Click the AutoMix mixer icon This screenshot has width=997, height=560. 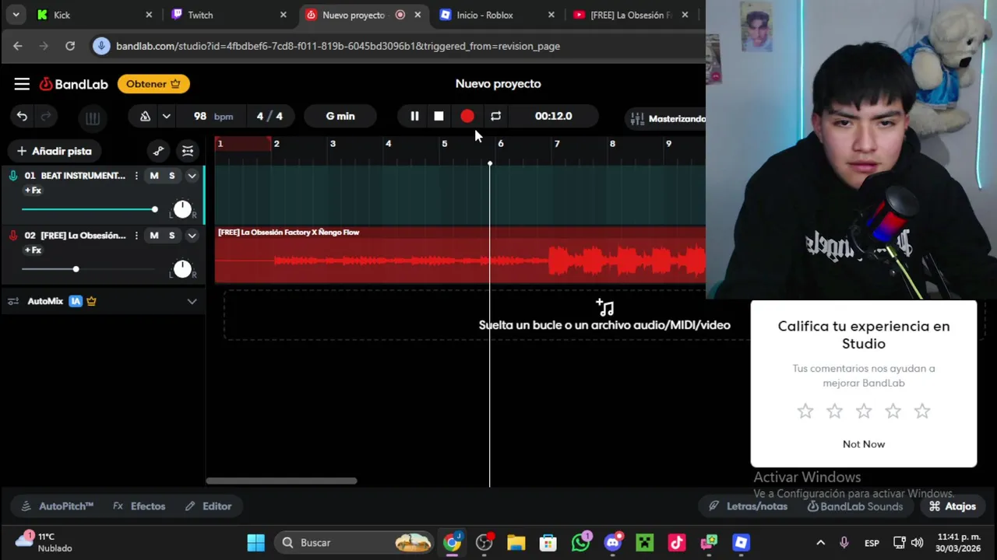click(13, 302)
